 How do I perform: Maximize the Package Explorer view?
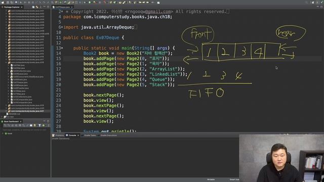click(x=48, y=7)
